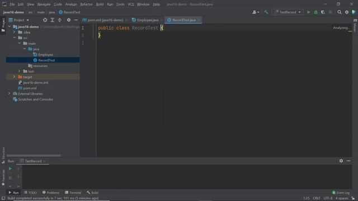Click java breadcrumb in navigation bar
The height and width of the screenshot is (201, 358).
(x=52, y=12)
